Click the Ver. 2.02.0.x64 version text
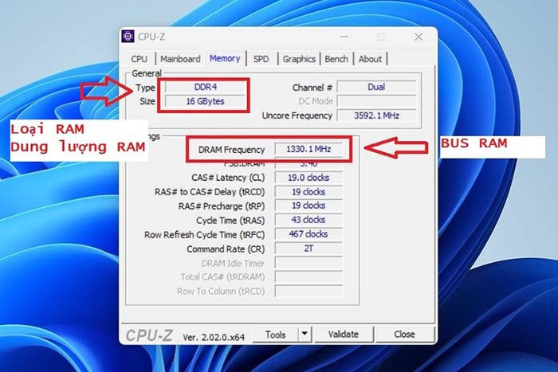The height and width of the screenshot is (372, 558). tap(214, 337)
